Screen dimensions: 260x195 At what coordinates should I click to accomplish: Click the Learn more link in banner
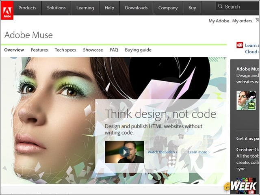point(199,152)
